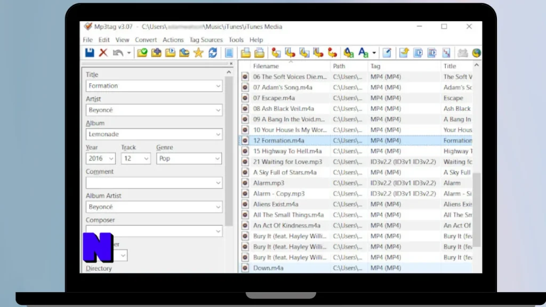
Task: Open the Tools menu
Action: [x=236, y=39]
